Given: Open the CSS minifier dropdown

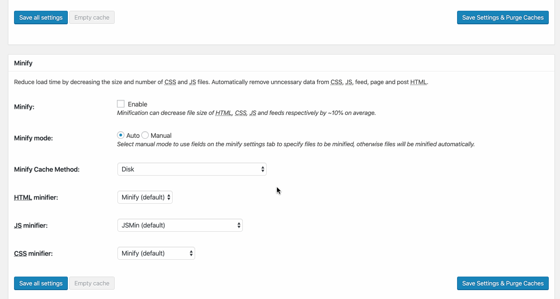Looking at the screenshot, I should point(156,253).
